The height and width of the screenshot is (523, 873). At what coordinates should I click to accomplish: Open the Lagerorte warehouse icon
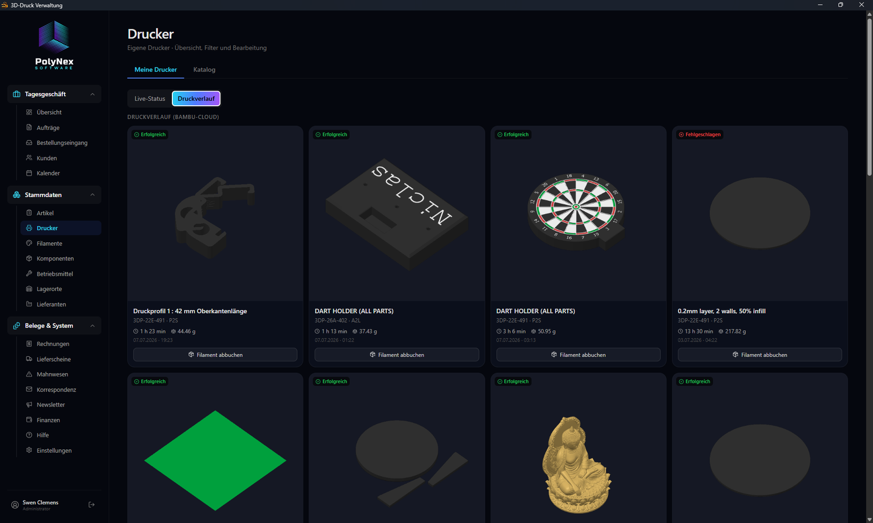tap(29, 289)
